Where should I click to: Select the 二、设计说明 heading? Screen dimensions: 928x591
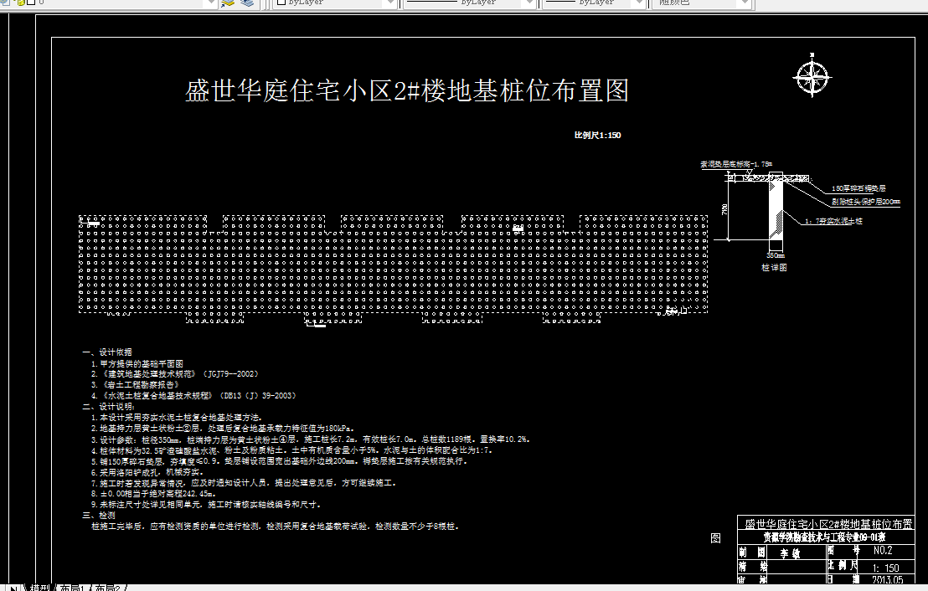click(x=108, y=407)
